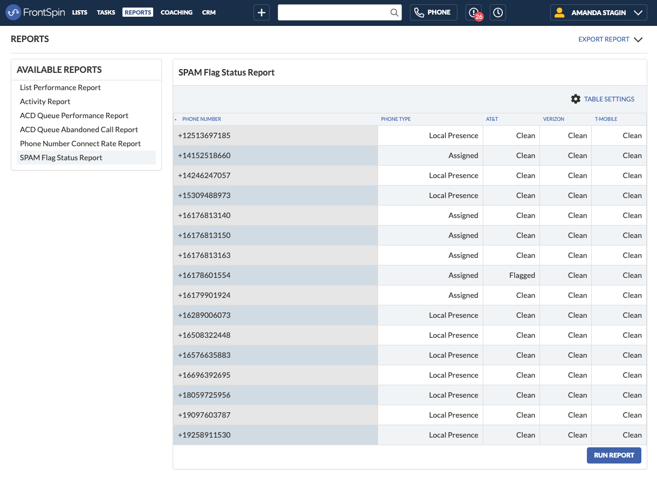Image resolution: width=657 pixels, height=477 pixels.
Task: Open the clock history icon
Action: pyautogui.click(x=498, y=12)
